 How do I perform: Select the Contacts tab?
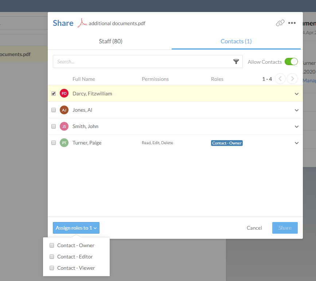click(236, 41)
